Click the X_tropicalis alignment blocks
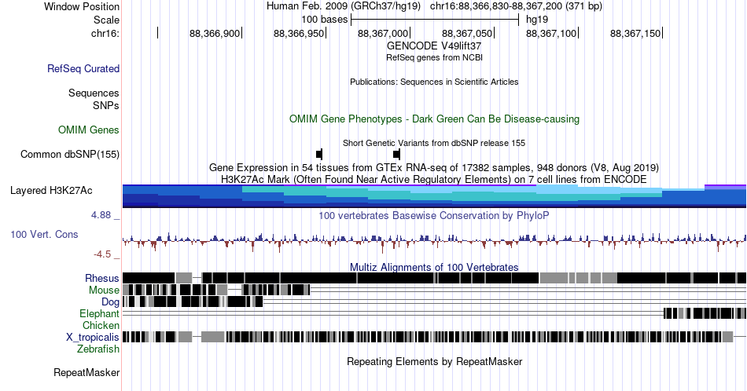Image resolution: width=747 pixels, height=391 pixels. pyautogui.click(x=428, y=337)
